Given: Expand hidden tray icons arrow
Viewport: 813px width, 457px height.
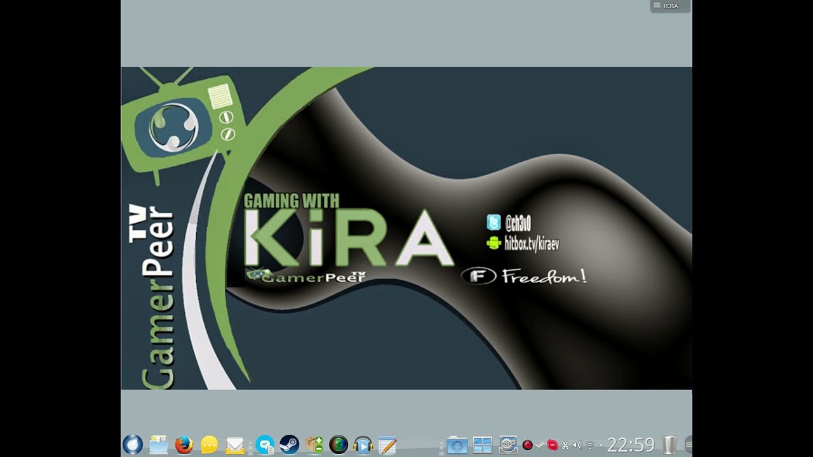Looking at the screenshot, I should 601,446.
